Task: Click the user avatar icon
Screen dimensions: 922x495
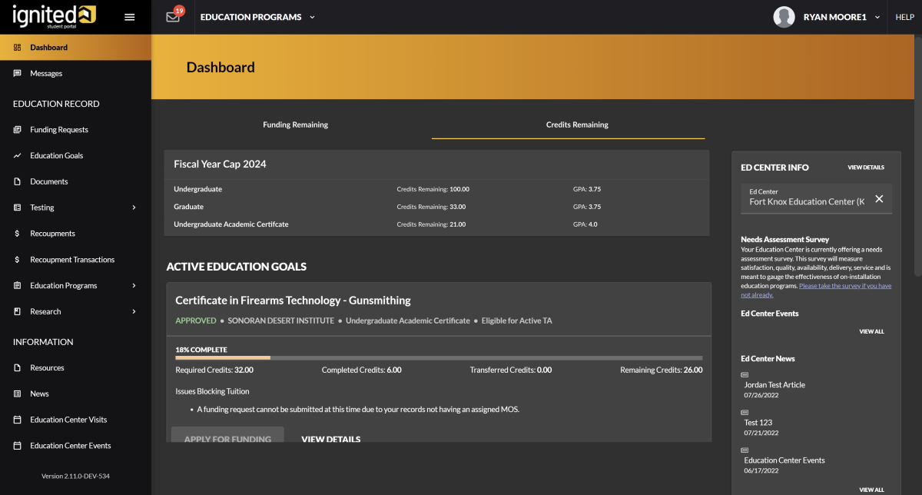Action: 784,17
